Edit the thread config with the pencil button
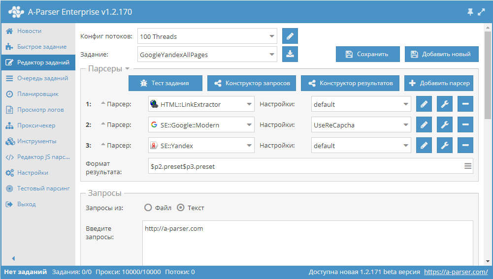Image resolution: width=493 pixels, height=279 pixels. point(290,36)
